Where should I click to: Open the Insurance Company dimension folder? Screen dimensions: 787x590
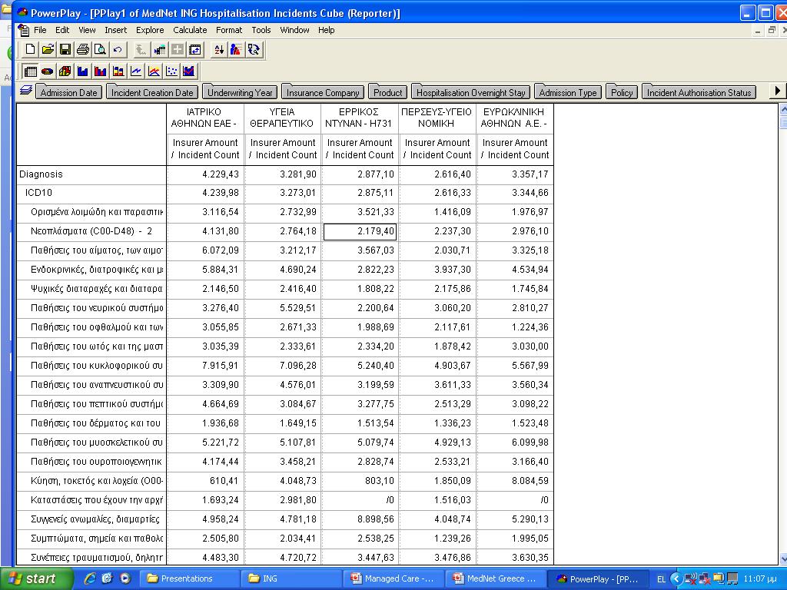pyautogui.click(x=323, y=92)
